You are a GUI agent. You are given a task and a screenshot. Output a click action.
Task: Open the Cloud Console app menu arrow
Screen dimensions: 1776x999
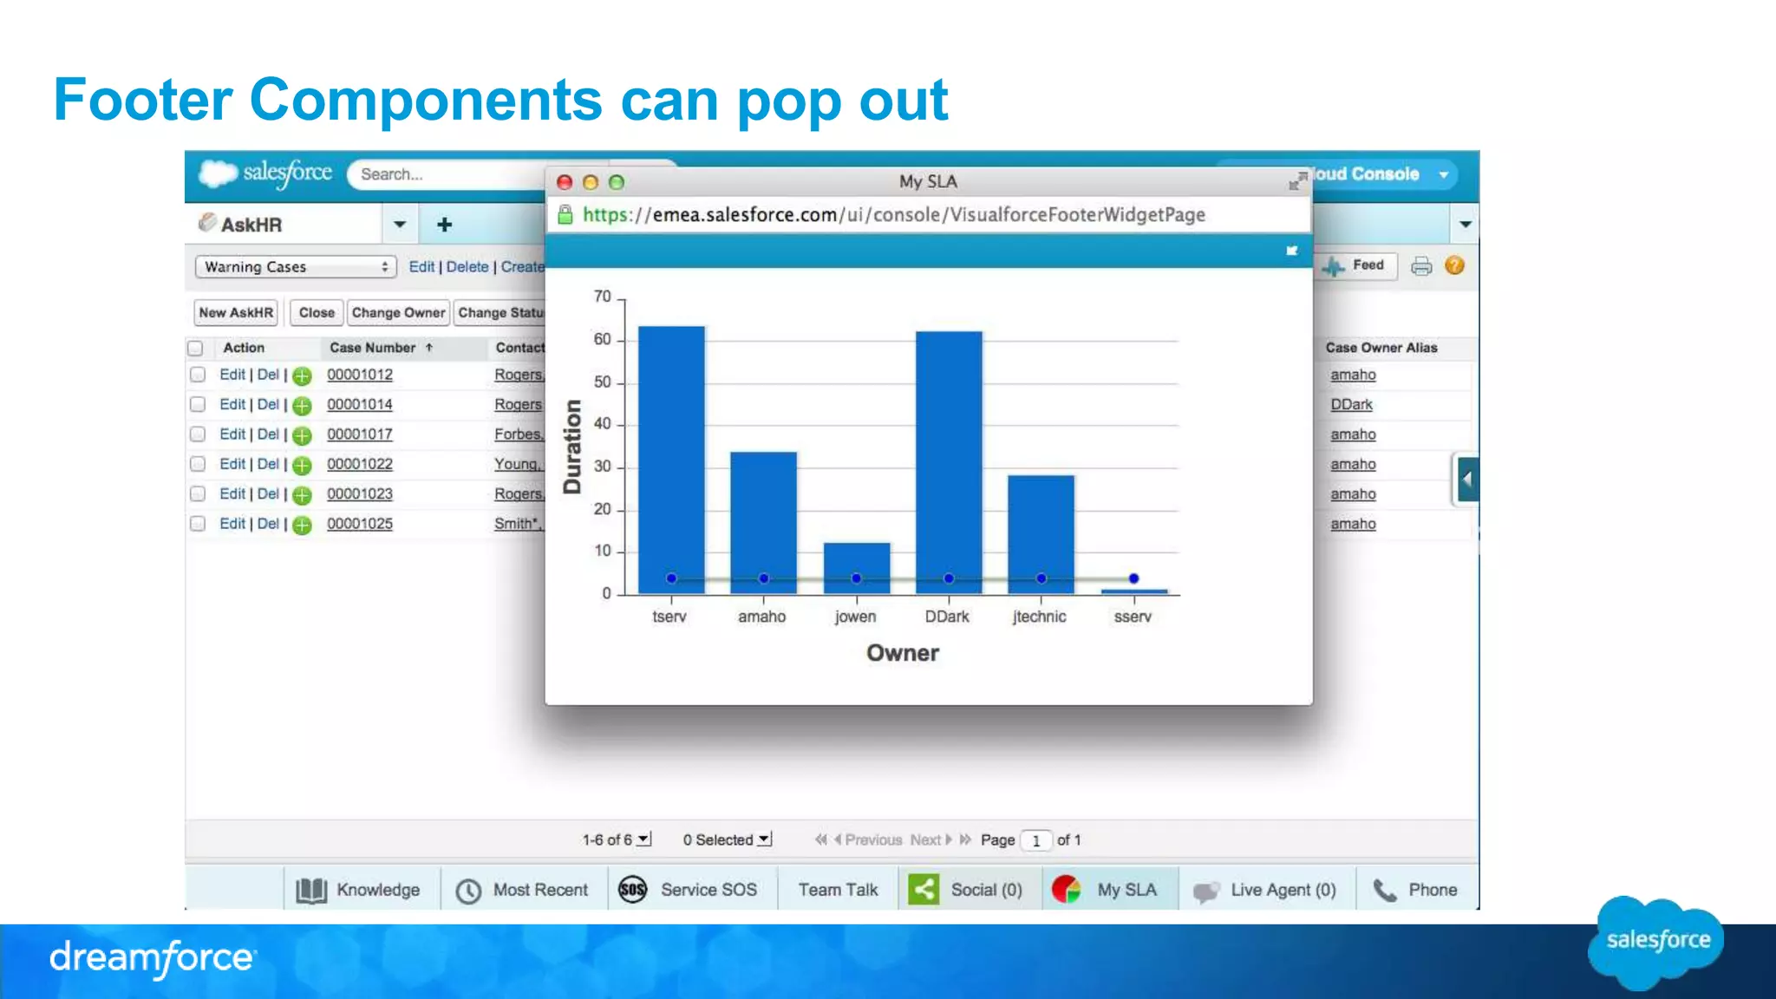pos(1444,174)
